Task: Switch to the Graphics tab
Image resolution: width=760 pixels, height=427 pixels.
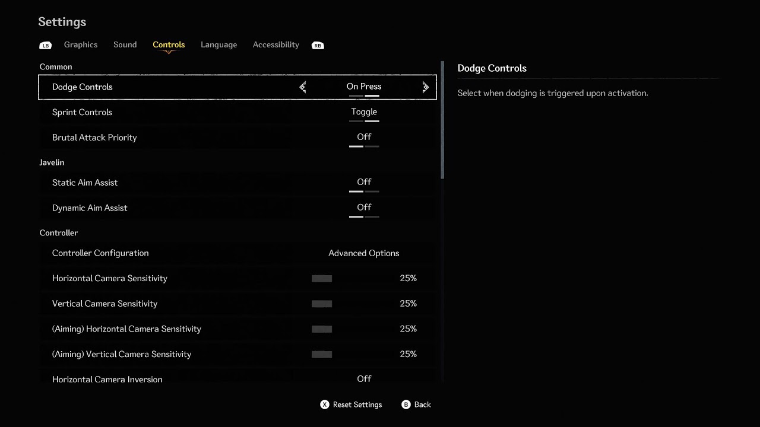Action: 81,44
